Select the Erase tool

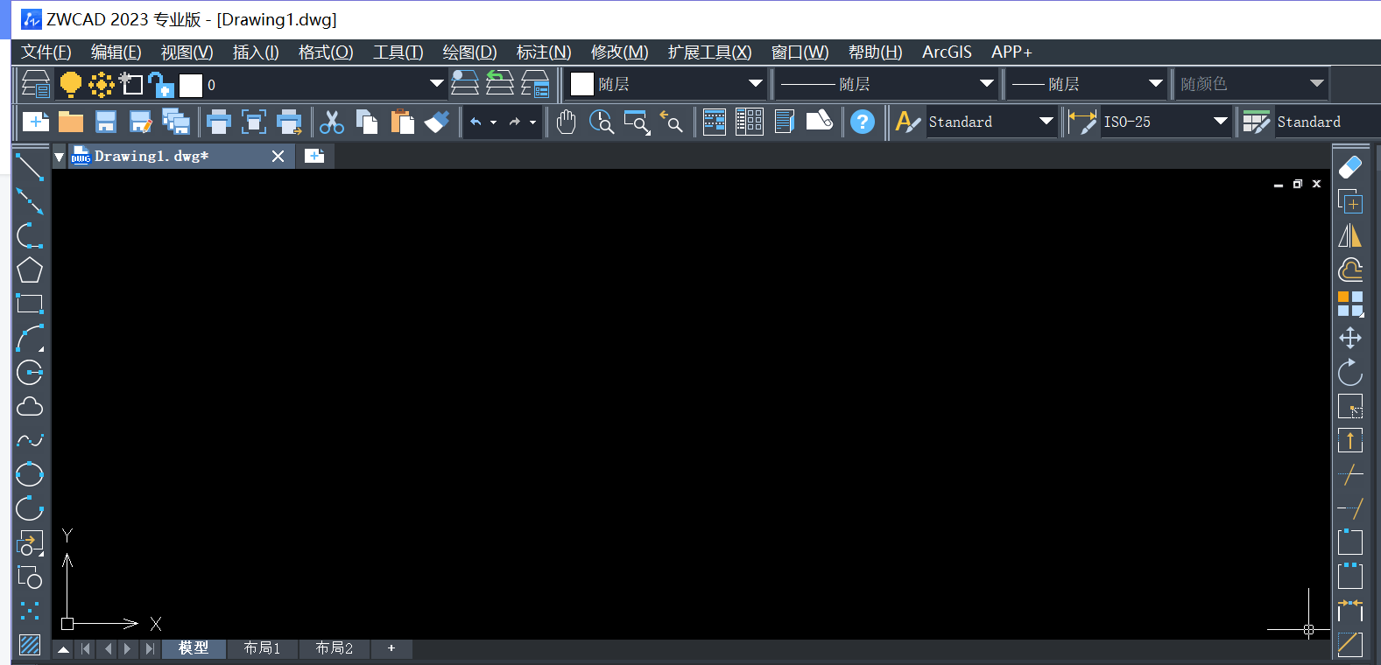[1350, 167]
